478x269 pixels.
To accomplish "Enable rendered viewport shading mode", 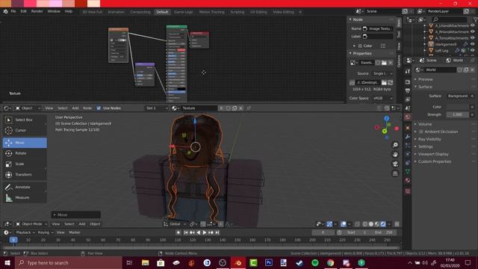I will pos(383,224).
